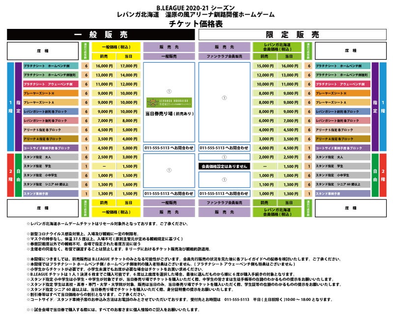Click the 14,000円 price cell
Viewport: 393px width, 316px height.
click(x=129, y=75)
